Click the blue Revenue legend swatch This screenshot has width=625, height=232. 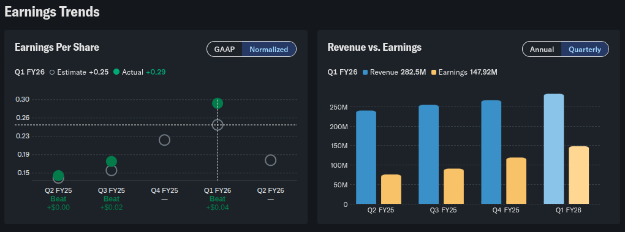pos(365,72)
